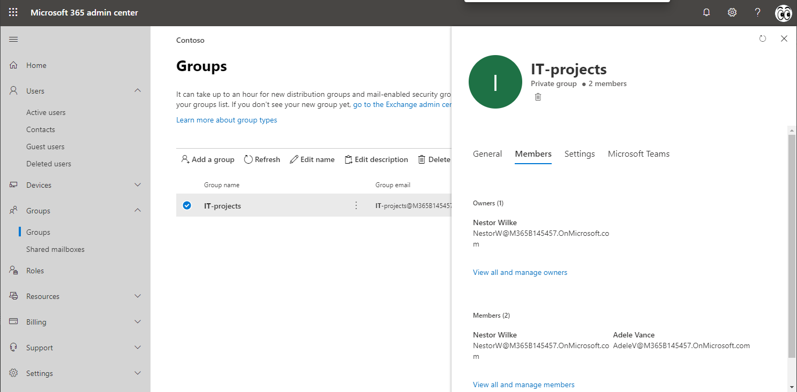Click the details panel vertical scrollbar
Viewport: 797px width, 392px height.
click(x=792, y=241)
